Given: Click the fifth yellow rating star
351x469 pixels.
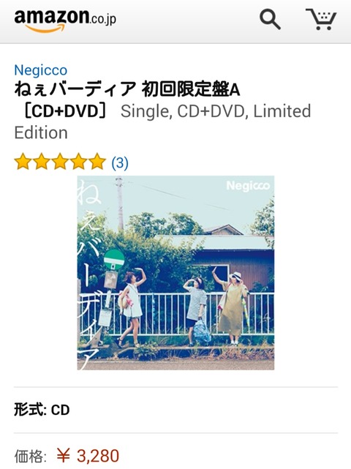Looking at the screenshot, I should pos(97,162).
